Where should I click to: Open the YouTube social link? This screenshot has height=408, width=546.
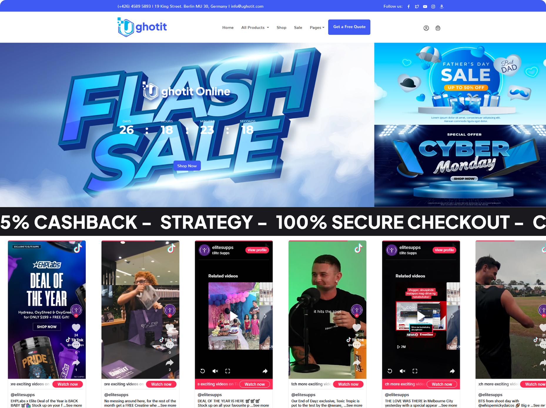click(x=425, y=6)
